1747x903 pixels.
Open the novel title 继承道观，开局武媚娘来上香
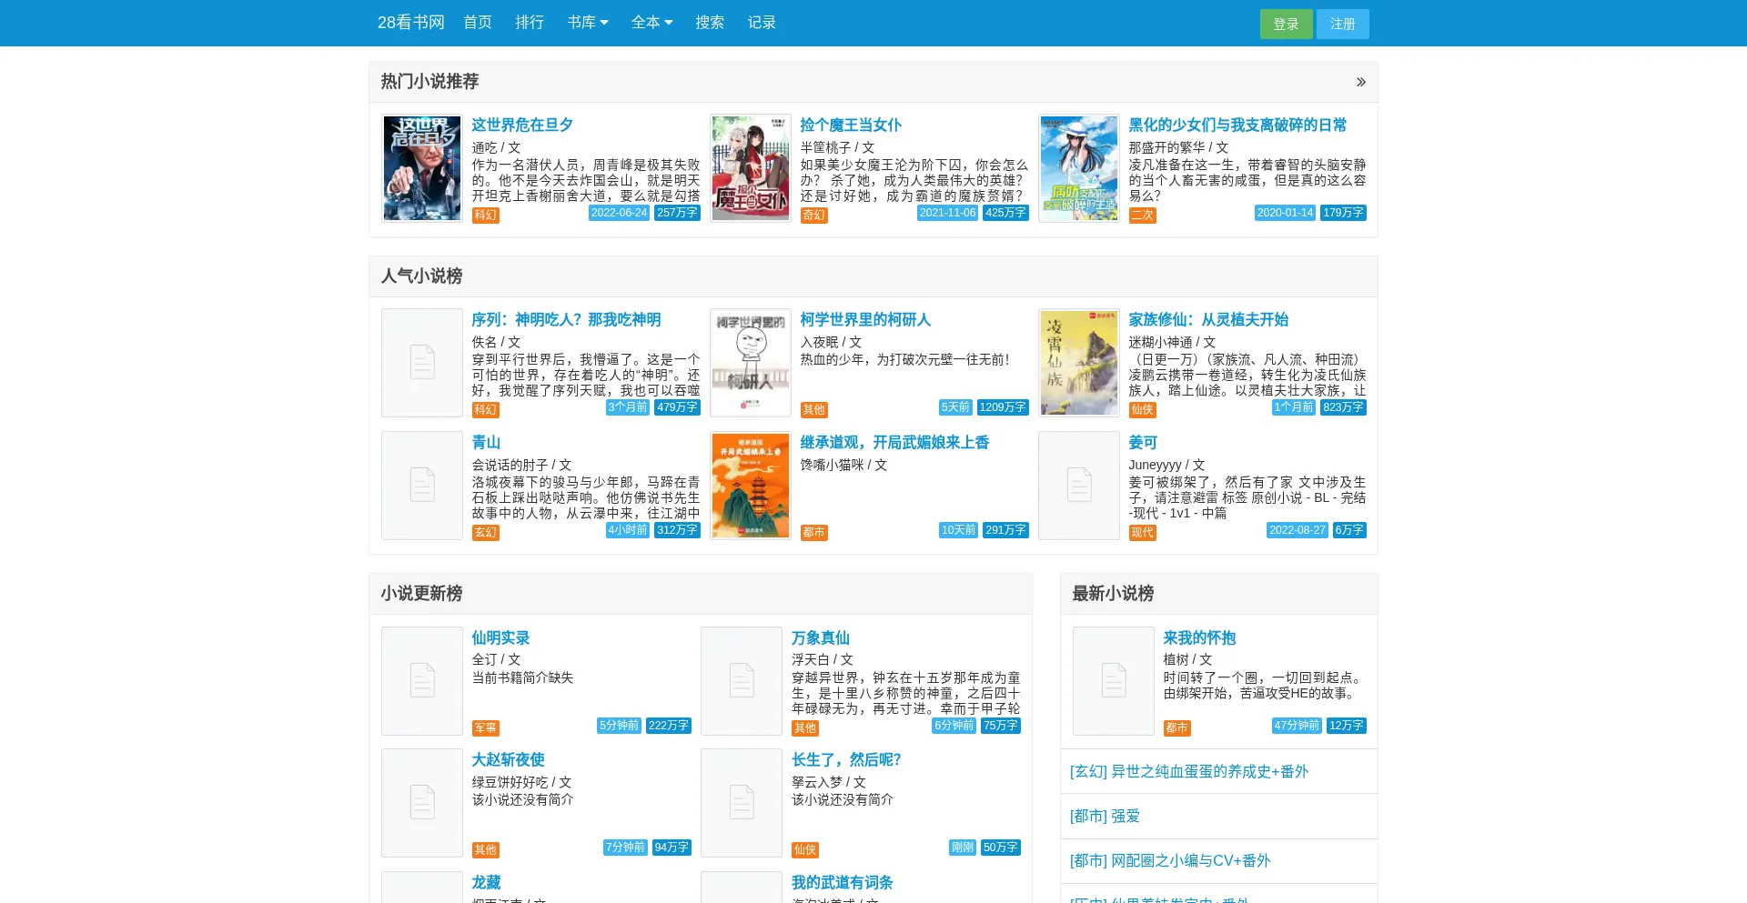894,443
